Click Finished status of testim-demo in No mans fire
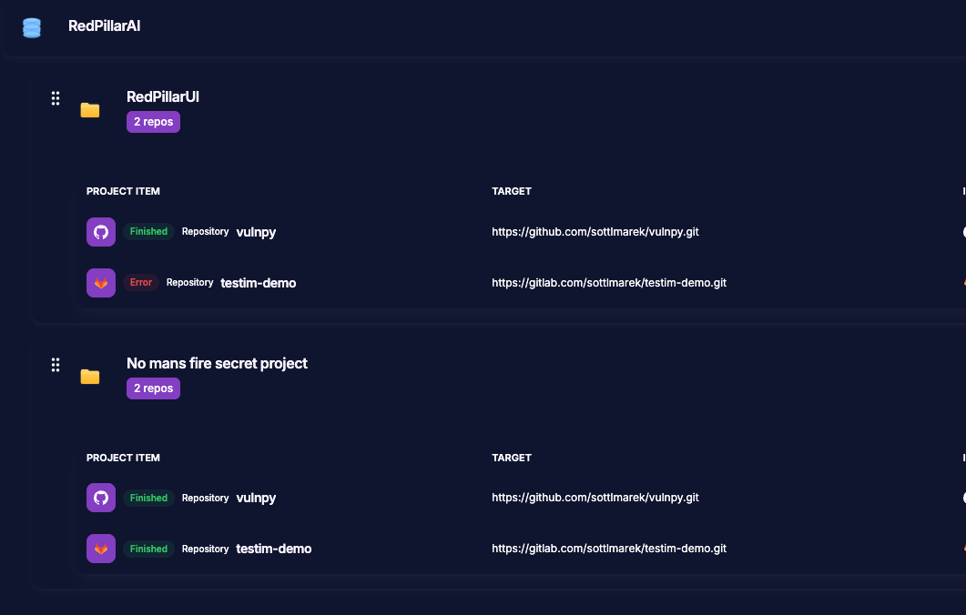The image size is (966, 615). pos(148,549)
